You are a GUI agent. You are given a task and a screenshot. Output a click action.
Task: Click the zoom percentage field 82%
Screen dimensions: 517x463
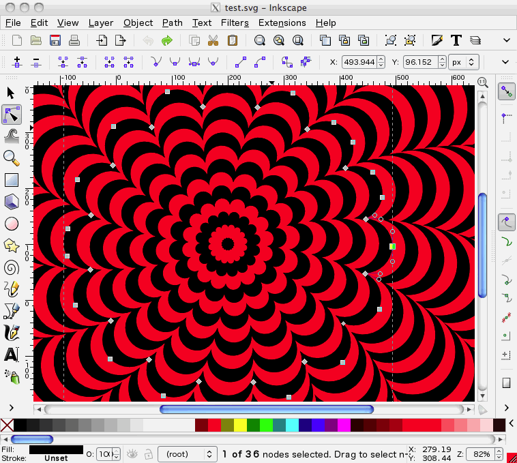coord(482,454)
